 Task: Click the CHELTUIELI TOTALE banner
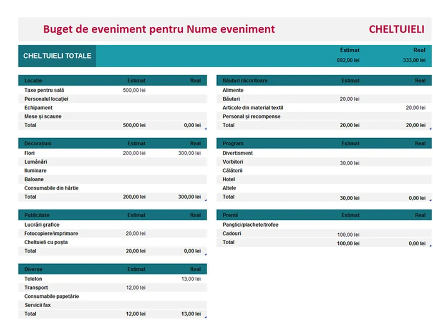pyautogui.click(x=58, y=56)
